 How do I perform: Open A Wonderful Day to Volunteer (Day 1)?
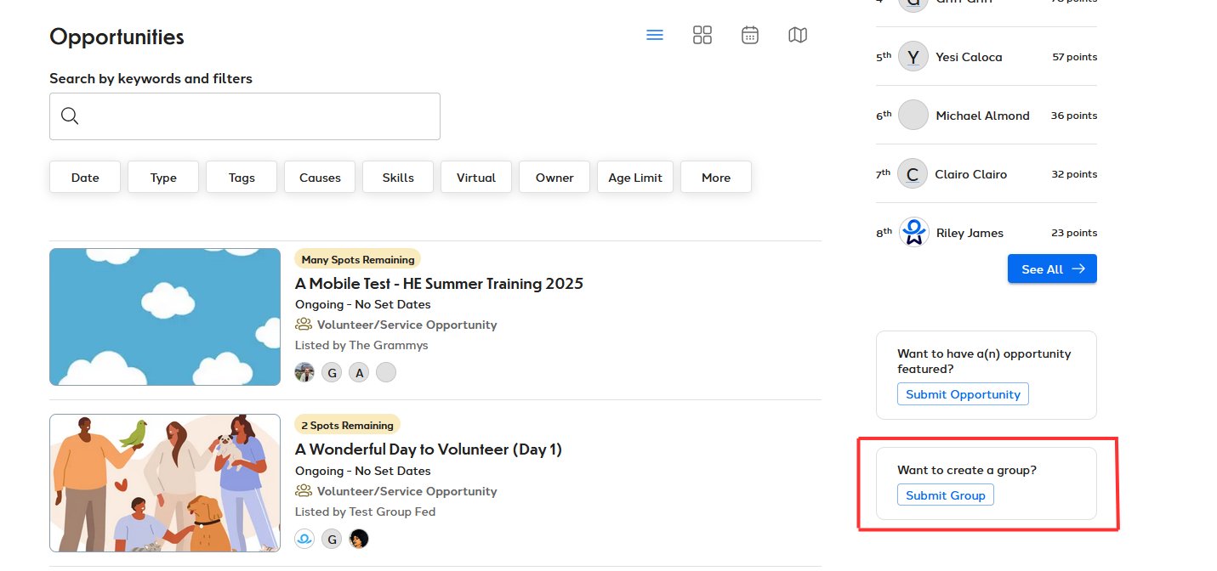click(429, 449)
